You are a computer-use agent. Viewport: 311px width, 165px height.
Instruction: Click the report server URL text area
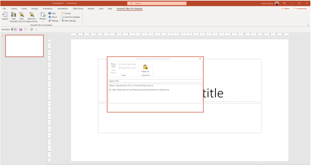coord(155,94)
